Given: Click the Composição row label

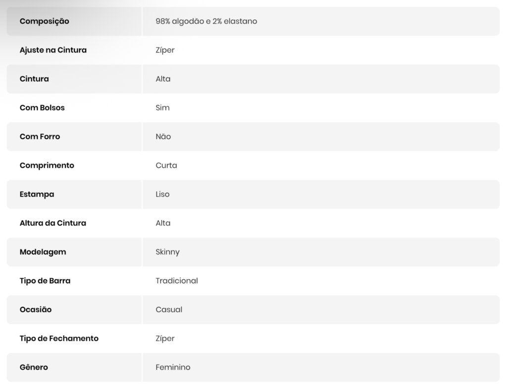Looking at the screenshot, I should 45,21.
